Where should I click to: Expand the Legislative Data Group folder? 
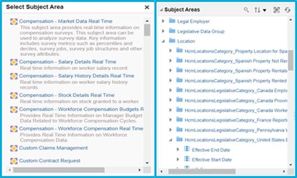pyautogui.click(x=163, y=31)
